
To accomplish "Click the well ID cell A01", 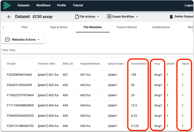I will [65, 75].
